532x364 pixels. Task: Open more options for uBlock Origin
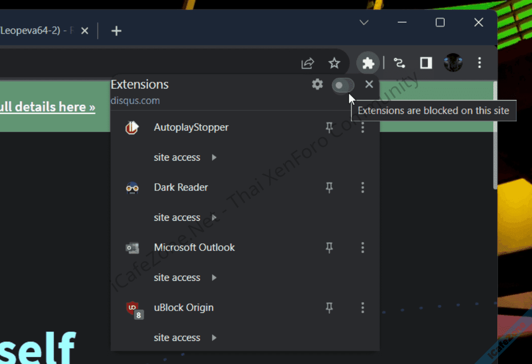point(362,307)
